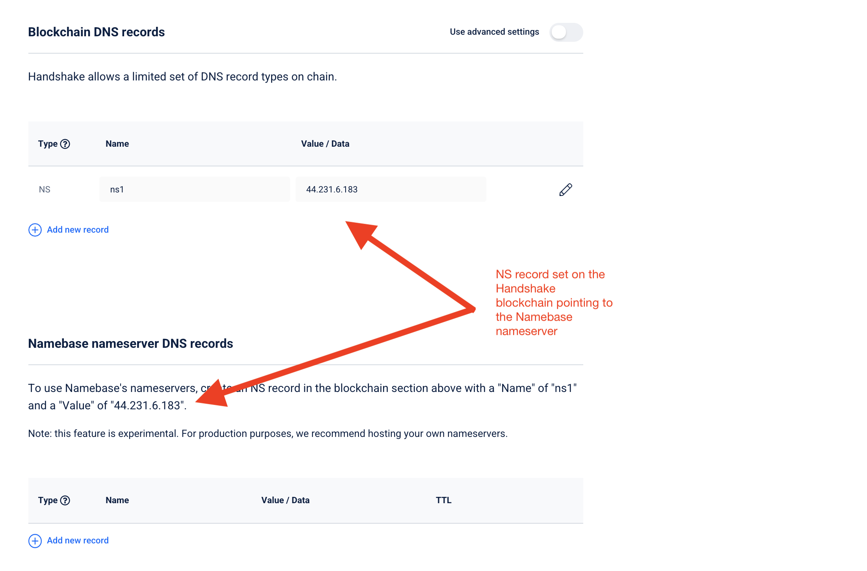This screenshot has width=867, height=571.
Task: Click Name column header in blockchain records table
Action: (x=117, y=144)
